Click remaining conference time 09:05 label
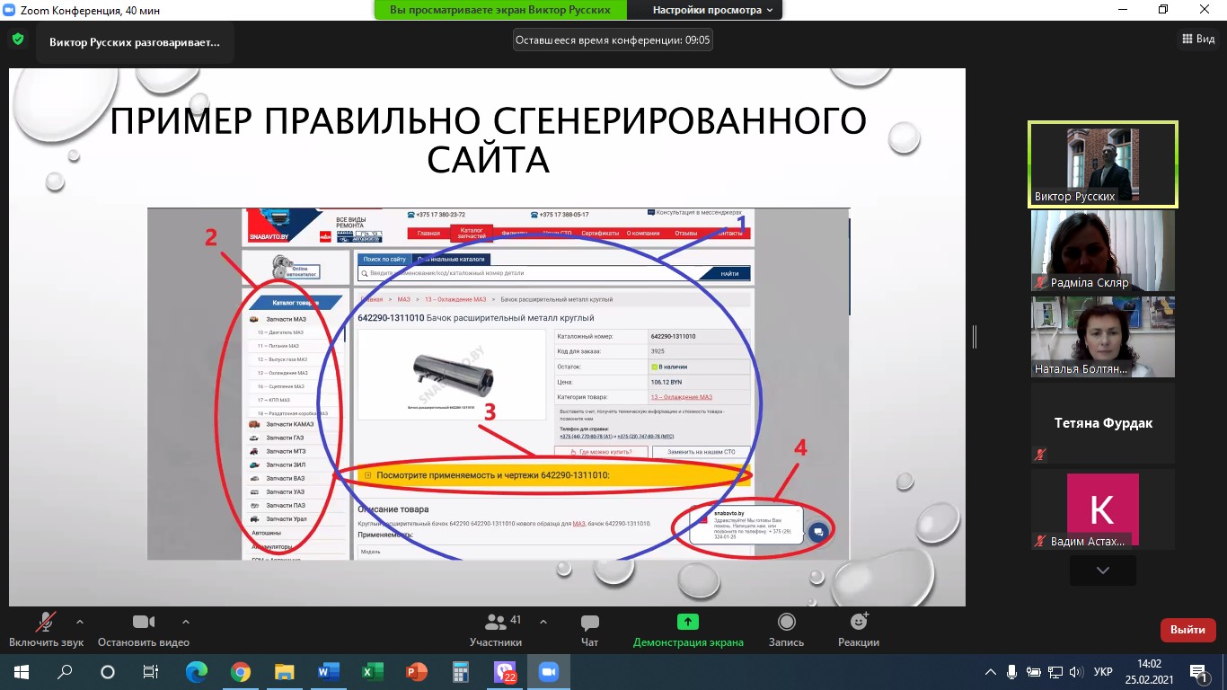Viewport: 1227px width, 690px height. 613,40
